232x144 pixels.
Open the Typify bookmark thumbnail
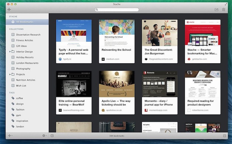click(74, 33)
